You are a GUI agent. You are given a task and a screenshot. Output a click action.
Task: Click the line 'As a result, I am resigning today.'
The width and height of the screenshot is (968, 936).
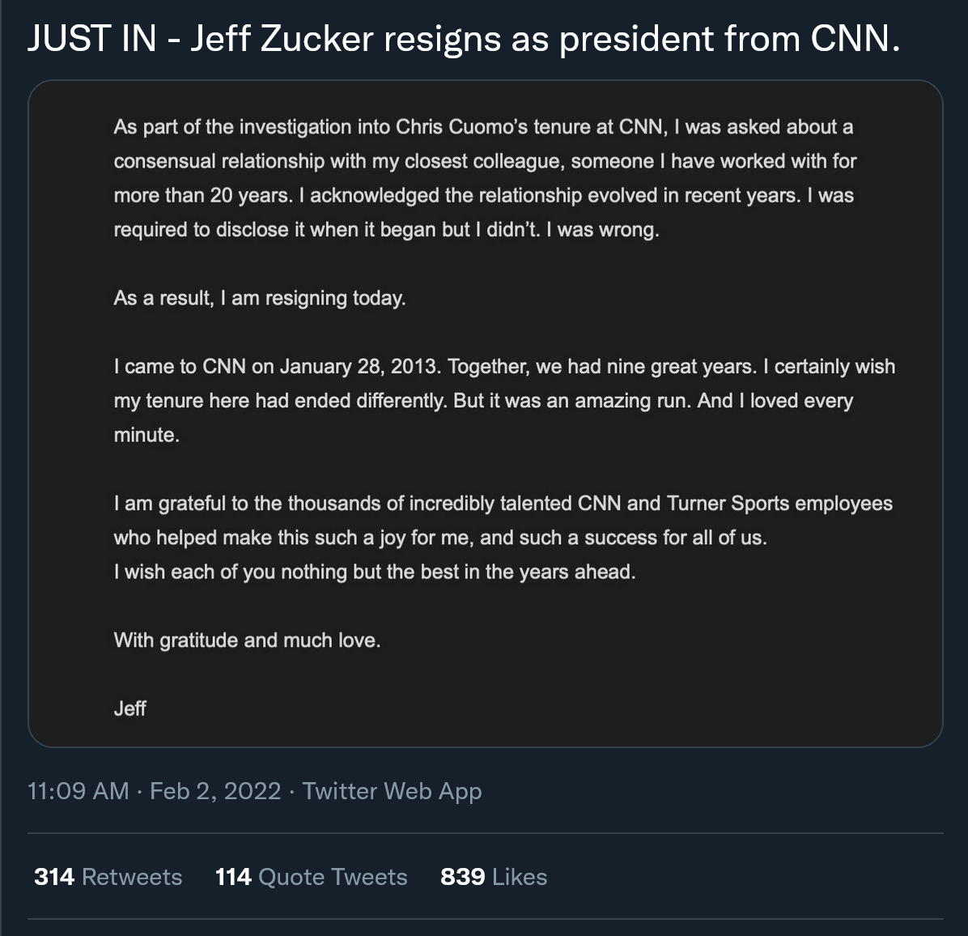coord(259,298)
